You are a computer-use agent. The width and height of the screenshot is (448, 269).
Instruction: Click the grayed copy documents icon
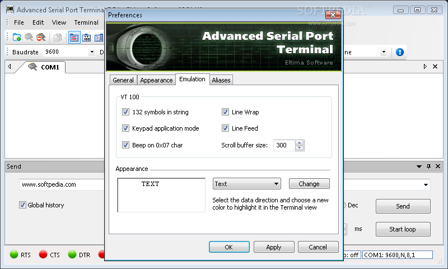point(58,38)
